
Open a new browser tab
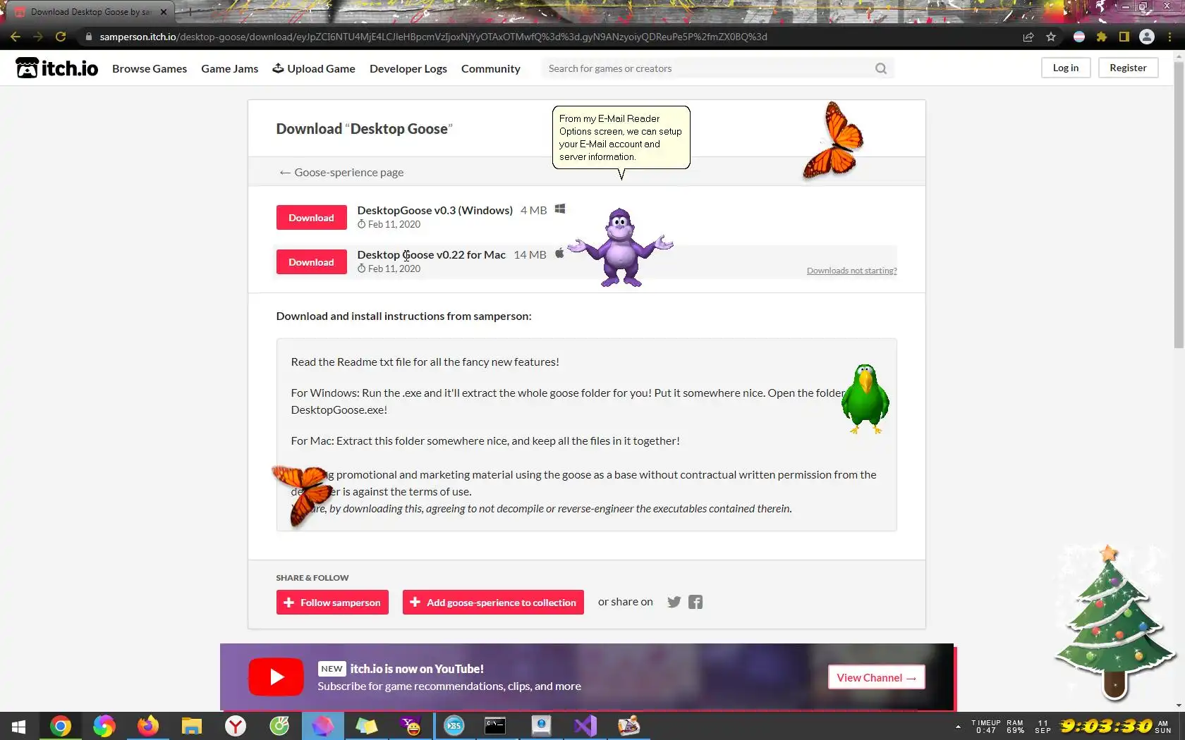click(190, 12)
